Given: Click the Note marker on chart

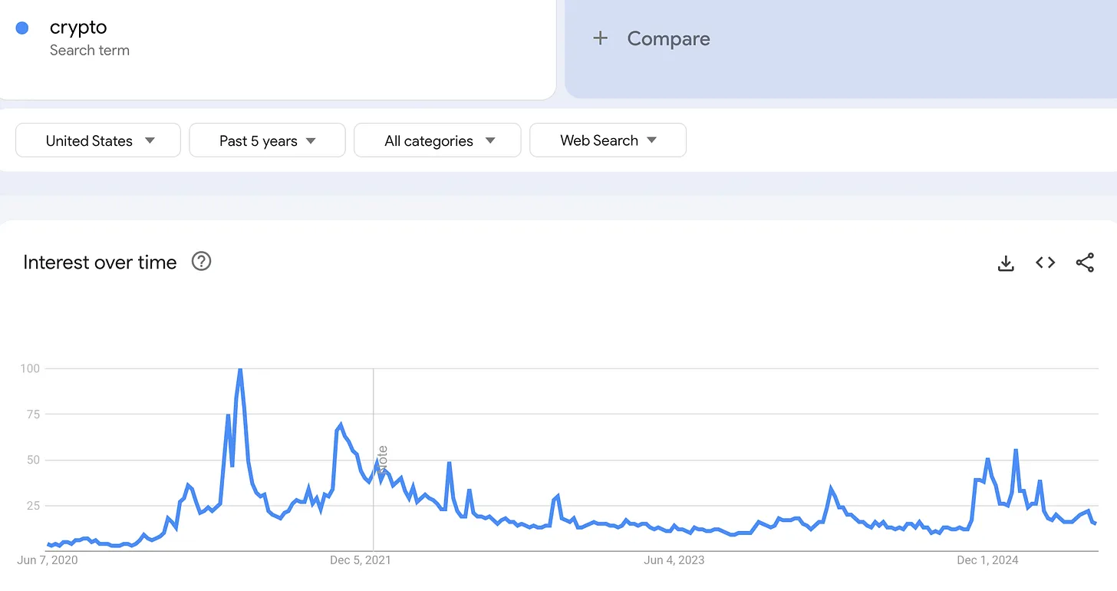Looking at the screenshot, I should click(x=382, y=458).
